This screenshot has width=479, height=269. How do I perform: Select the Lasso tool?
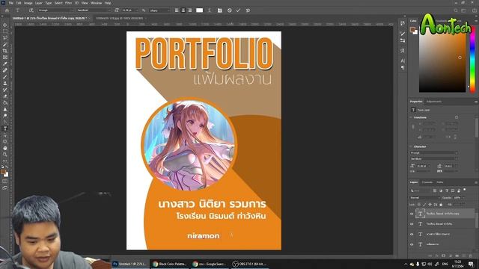pos(5,38)
